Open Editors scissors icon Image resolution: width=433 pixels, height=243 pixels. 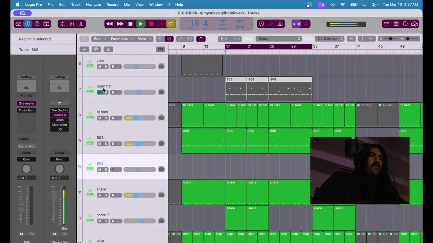(x=81, y=24)
